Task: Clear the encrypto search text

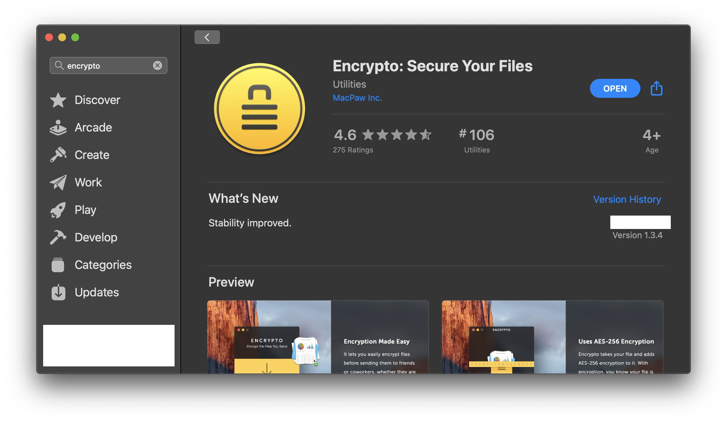Action: [159, 65]
